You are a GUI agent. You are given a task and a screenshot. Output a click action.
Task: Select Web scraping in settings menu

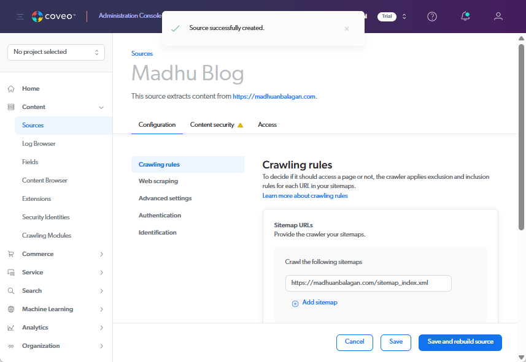coord(158,181)
